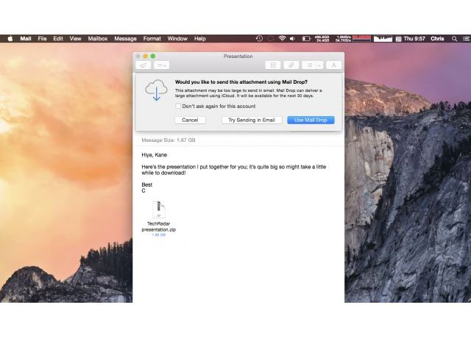Click the paperclip attach file icon

coord(291,65)
